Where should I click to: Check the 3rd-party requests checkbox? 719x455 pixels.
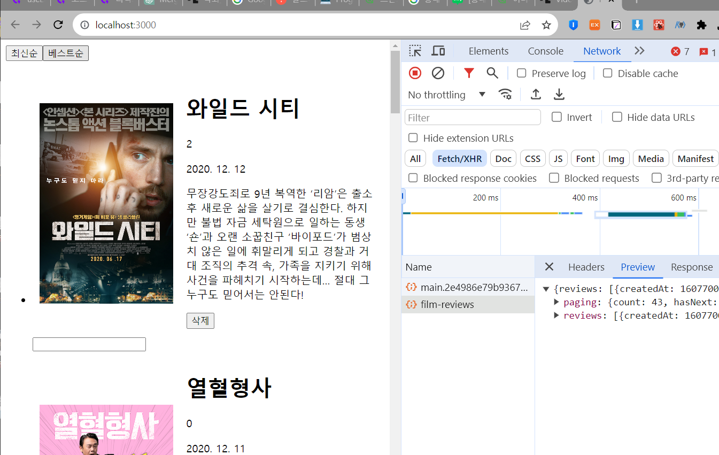[656, 178]
